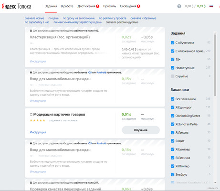Image resolution: width=220 pixels, height=191 pixels.
Task: Switch to the В работе tab
Action: 67,6
